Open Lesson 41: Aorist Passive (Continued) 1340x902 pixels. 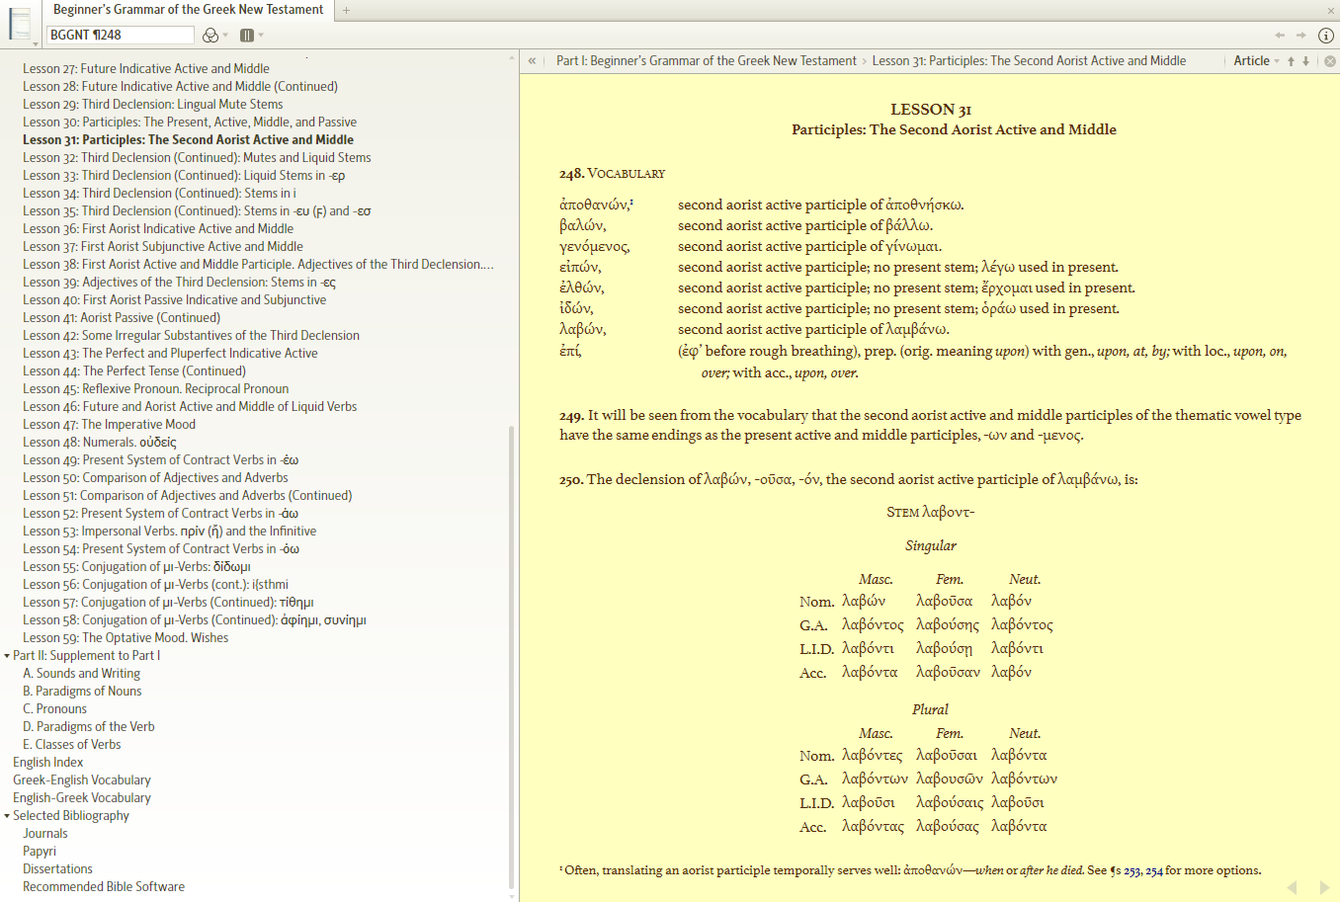pos(122,318)
